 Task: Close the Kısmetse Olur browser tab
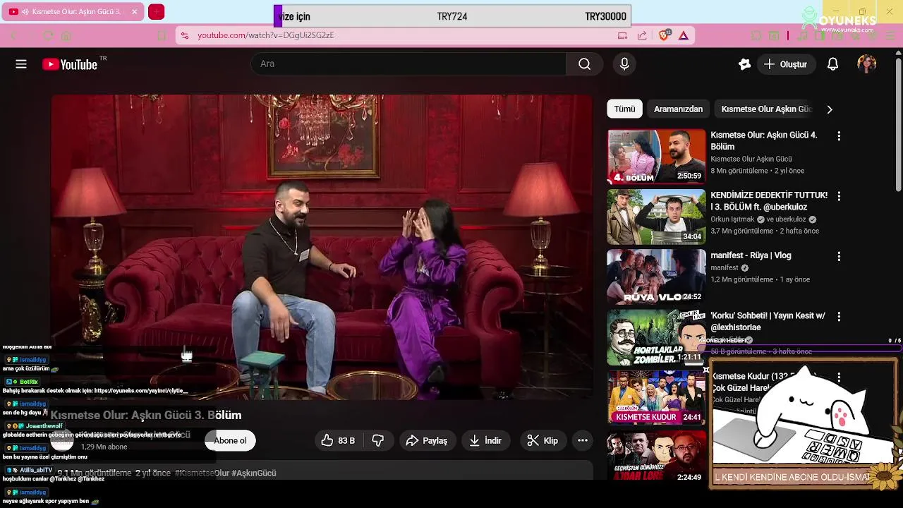[134, 12]
